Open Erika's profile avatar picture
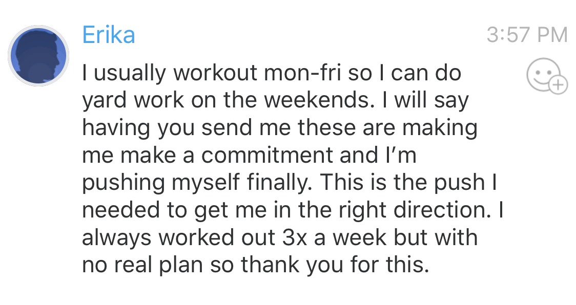Image resolution: width=576 pixels, height=305 pixels. pyautogui.click(x=38, y=56)
